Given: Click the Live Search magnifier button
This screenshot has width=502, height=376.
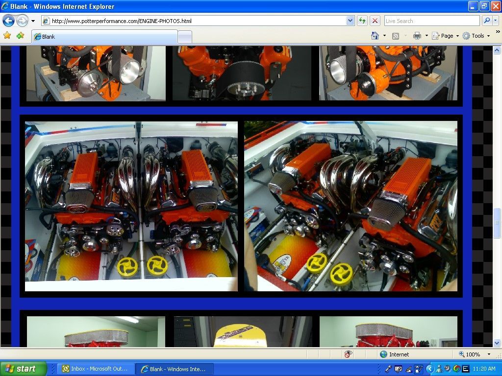Looking at the screenshot, I should (486, 21).
